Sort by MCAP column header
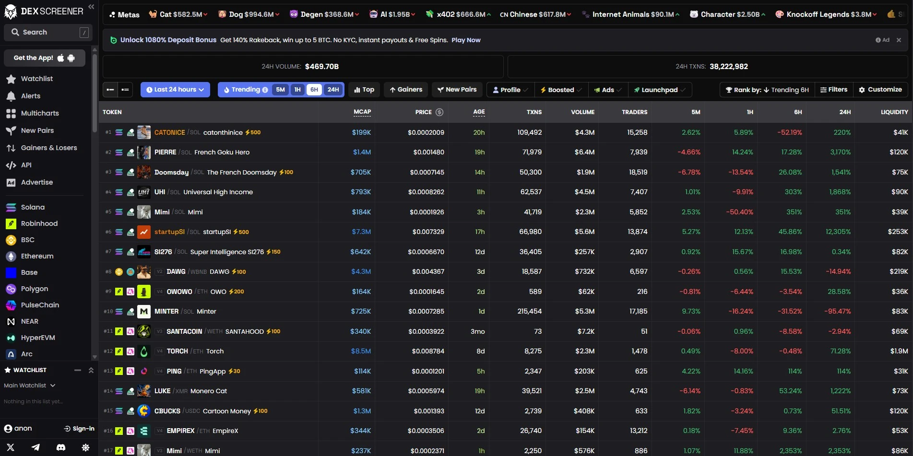 [362, 112]
